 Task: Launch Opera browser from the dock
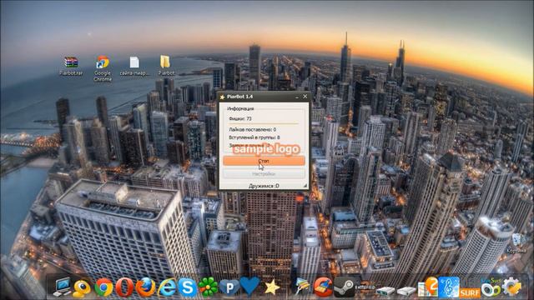pos(124,287)
